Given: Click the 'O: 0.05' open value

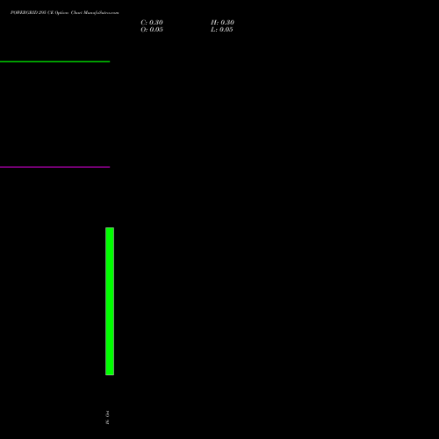Looking at the screenshot, I should [152, 30].
